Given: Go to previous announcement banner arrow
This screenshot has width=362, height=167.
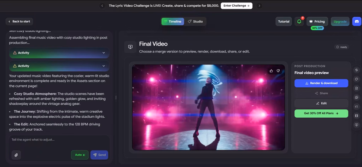Looking at the screenshot, I should point(102,6).
